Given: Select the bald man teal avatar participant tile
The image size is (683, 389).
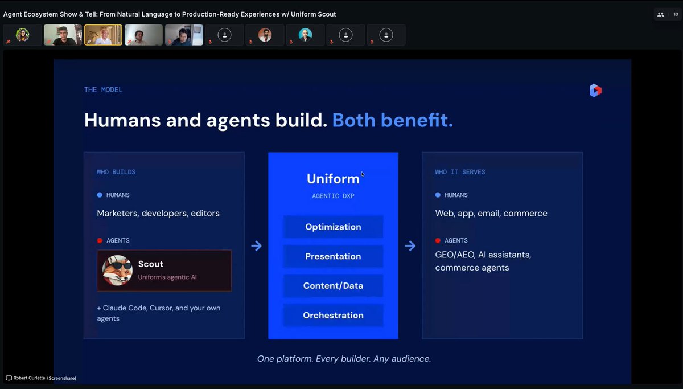Looking at the screenshot, I should point(305,35).
